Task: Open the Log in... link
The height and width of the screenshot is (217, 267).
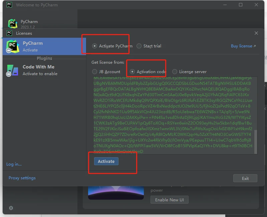Action: [x=14, y=164]
